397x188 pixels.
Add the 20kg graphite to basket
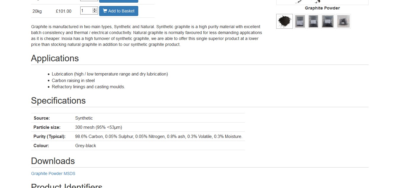tap(118, 11)
